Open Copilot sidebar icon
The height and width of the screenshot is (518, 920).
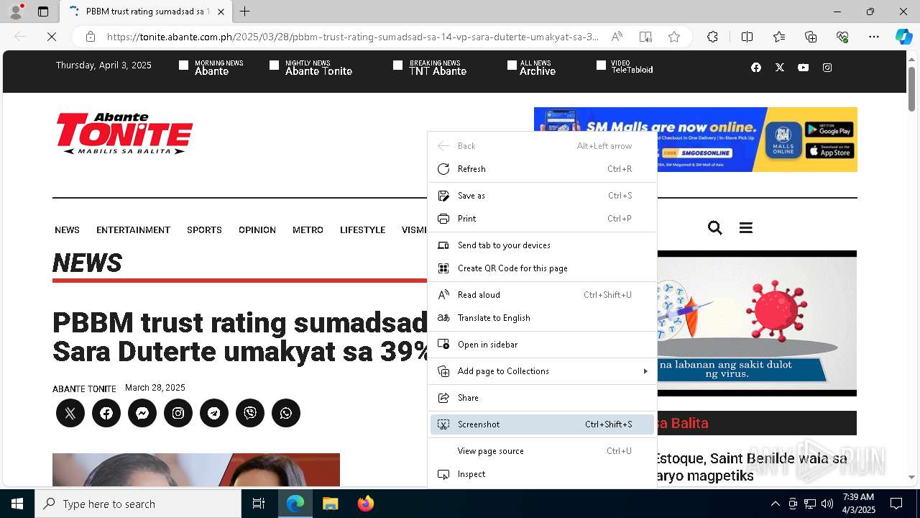[x=903, y=37]
